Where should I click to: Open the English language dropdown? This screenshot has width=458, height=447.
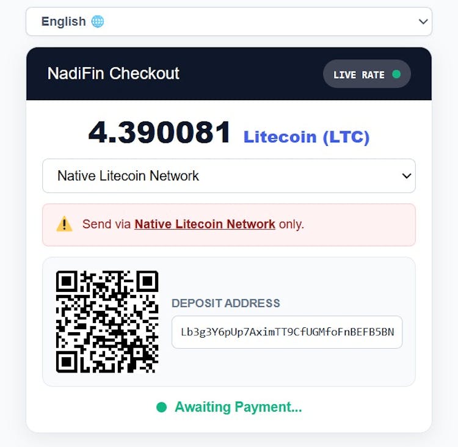(228, 21)
